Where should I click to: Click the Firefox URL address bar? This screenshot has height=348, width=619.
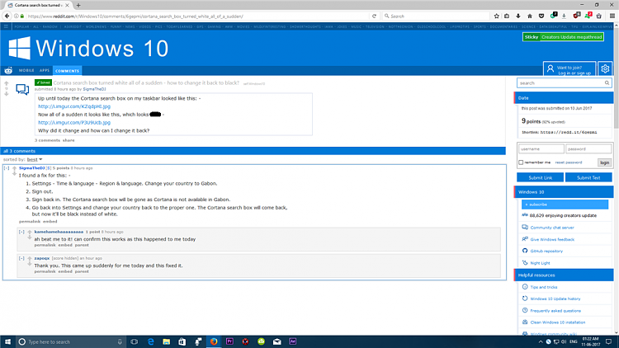(197, 16)
